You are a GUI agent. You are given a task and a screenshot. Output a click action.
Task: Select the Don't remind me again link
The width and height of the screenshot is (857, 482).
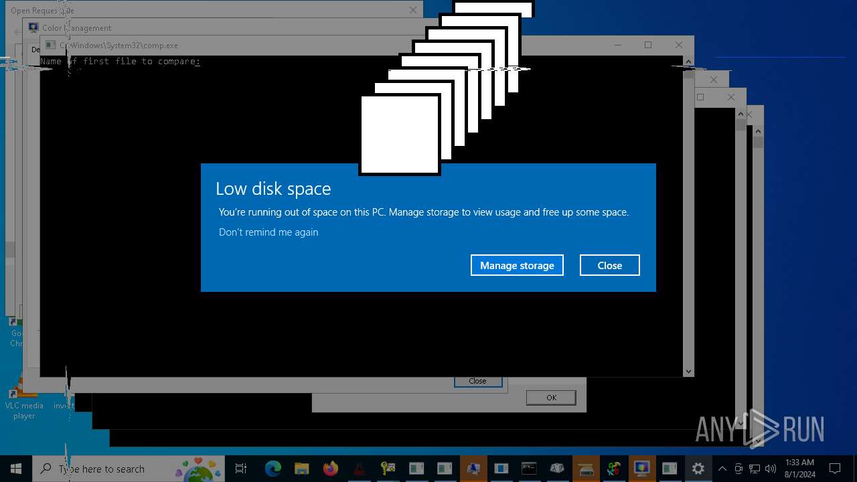click(268, 232)
